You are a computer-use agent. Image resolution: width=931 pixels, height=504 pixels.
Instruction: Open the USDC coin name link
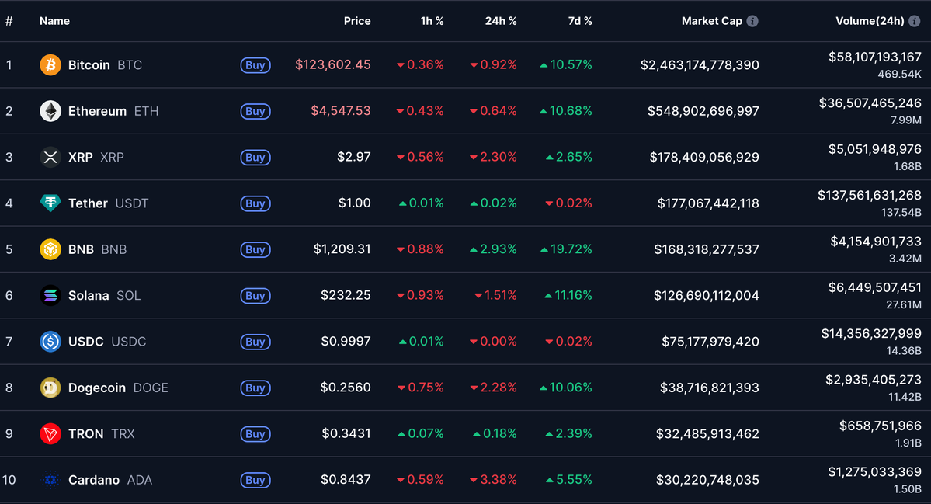pyautogui.click(x=85, y=342)
